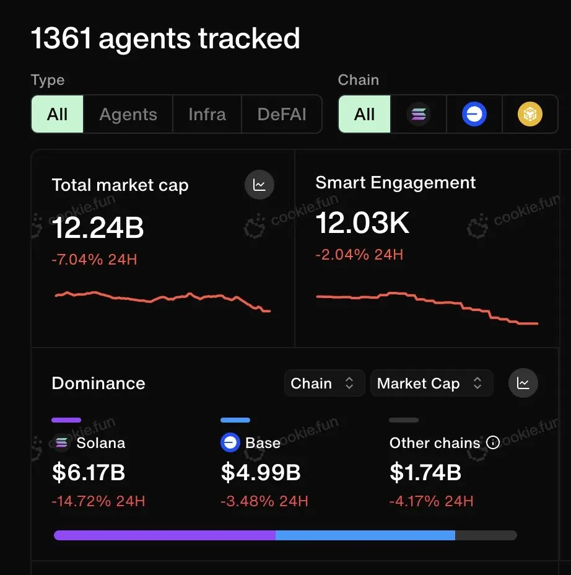
Task: Click the purple Solana dominance bar segment
Action: (x=164, y=535)
